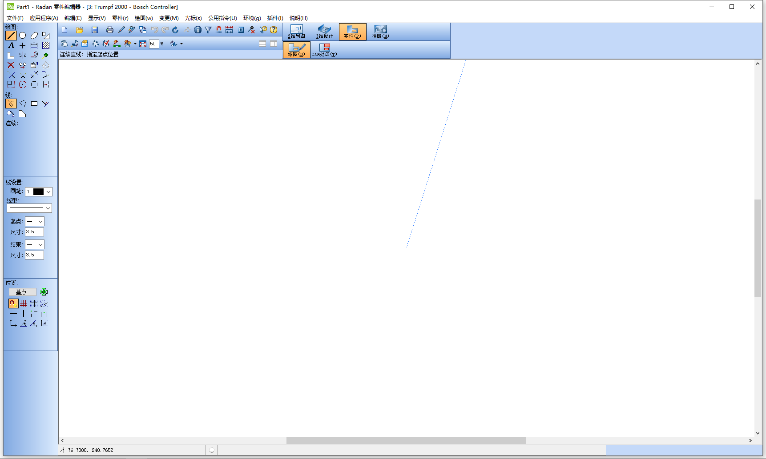Open the Information (i) tool
The height and width of the screenshot is (459, 766).
tap(198, 30)
